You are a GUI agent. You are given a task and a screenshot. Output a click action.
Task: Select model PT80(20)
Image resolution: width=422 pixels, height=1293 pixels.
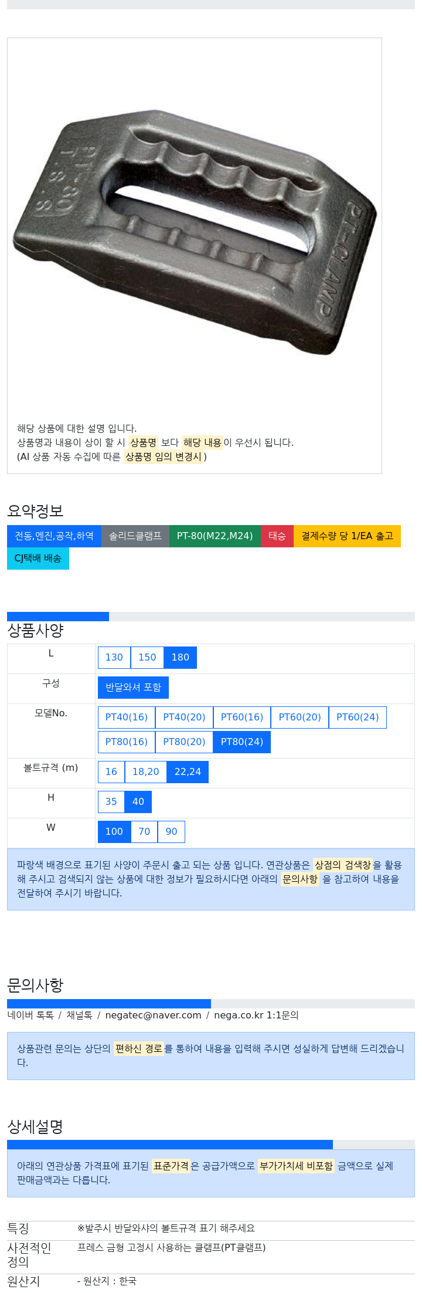(184, 742)
